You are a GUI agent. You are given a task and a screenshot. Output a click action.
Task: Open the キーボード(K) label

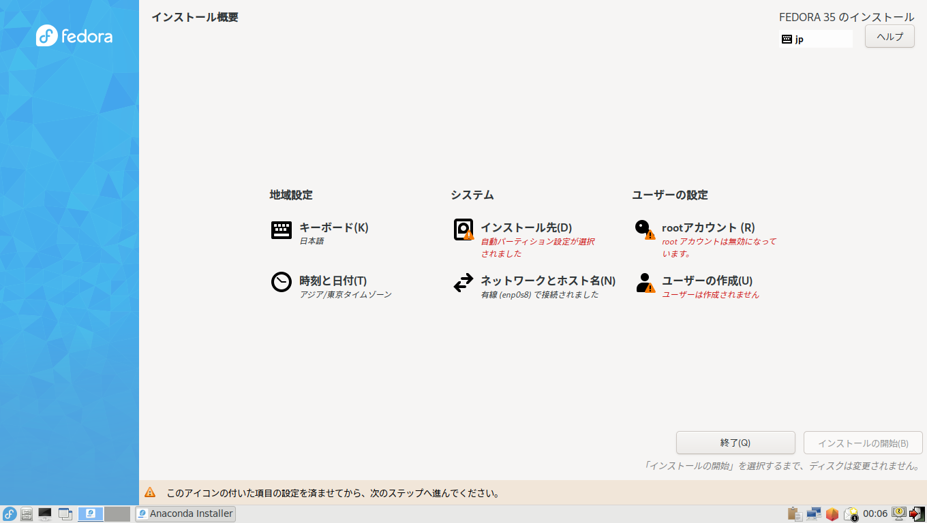334,227
